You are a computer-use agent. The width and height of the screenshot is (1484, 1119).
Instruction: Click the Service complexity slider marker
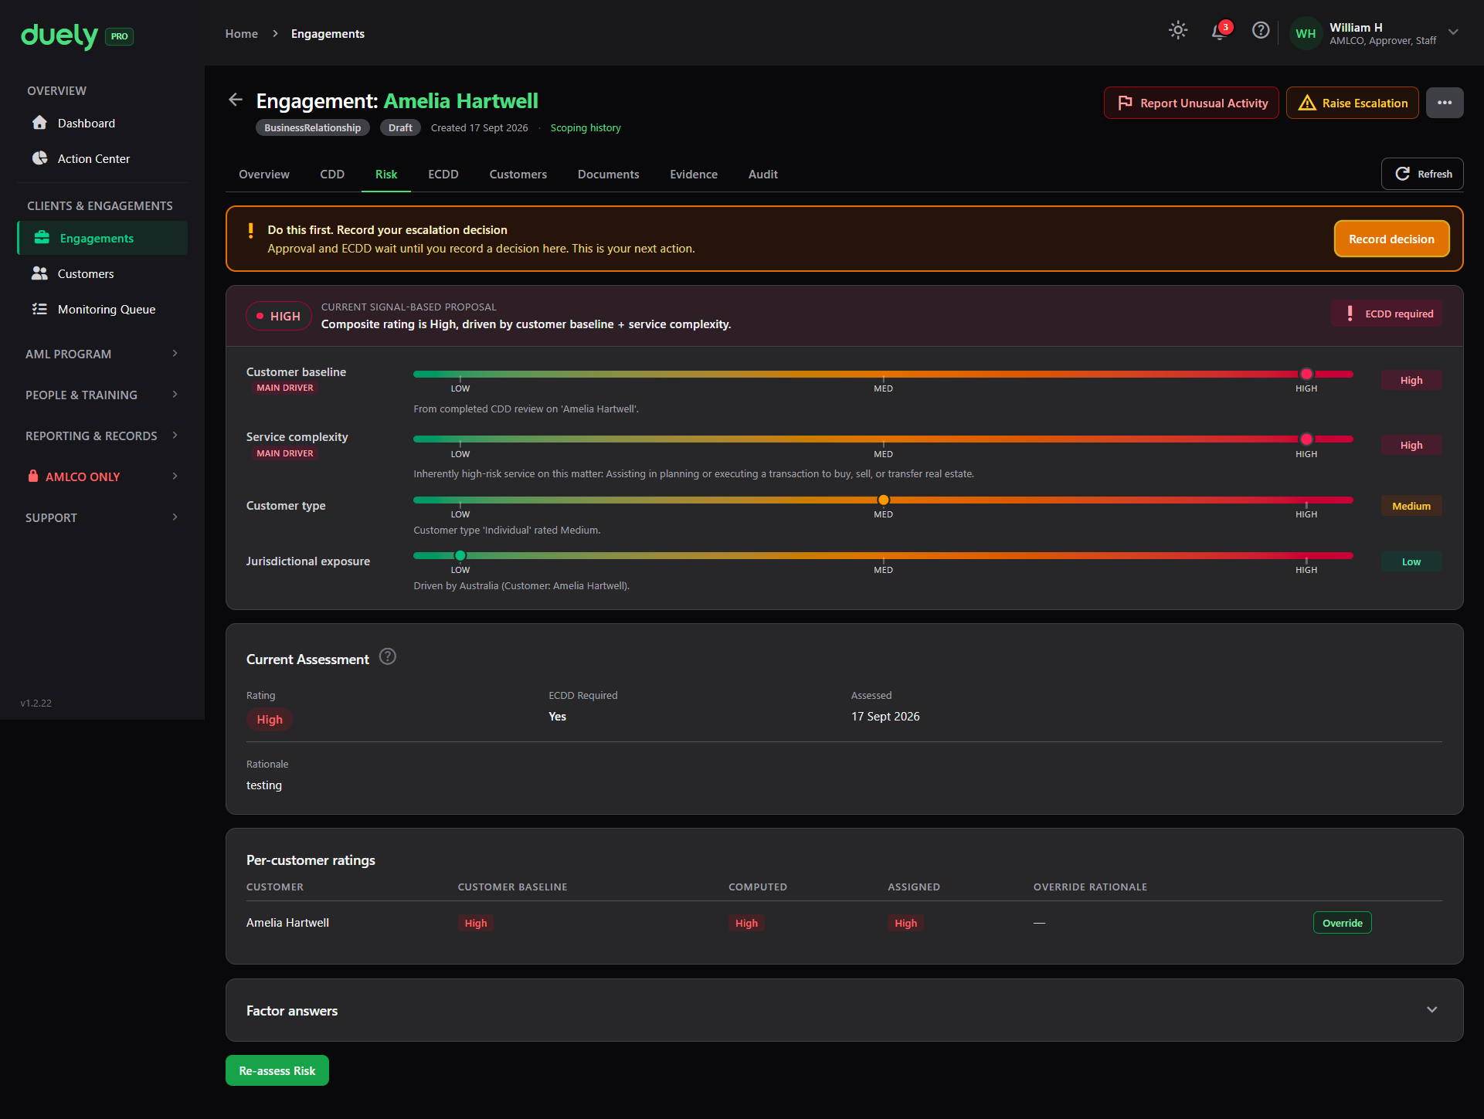1306,439
